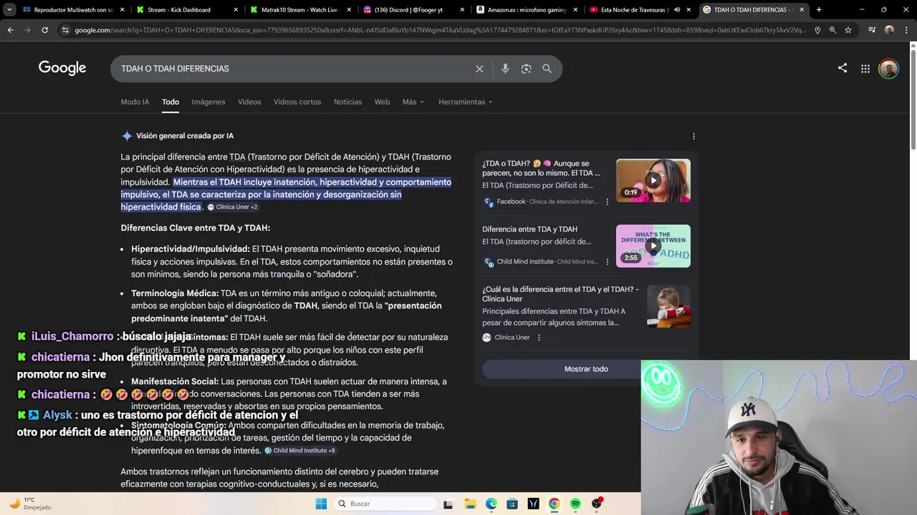
Task: Start voice search with microphone icon
Action: click(505, 69)
